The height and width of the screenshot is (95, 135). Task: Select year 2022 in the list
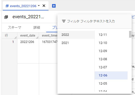point(76,35)
